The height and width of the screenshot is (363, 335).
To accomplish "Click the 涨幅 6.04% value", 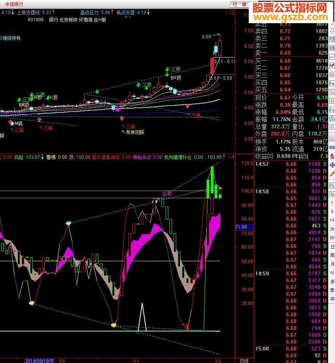I will coord(283,112).
